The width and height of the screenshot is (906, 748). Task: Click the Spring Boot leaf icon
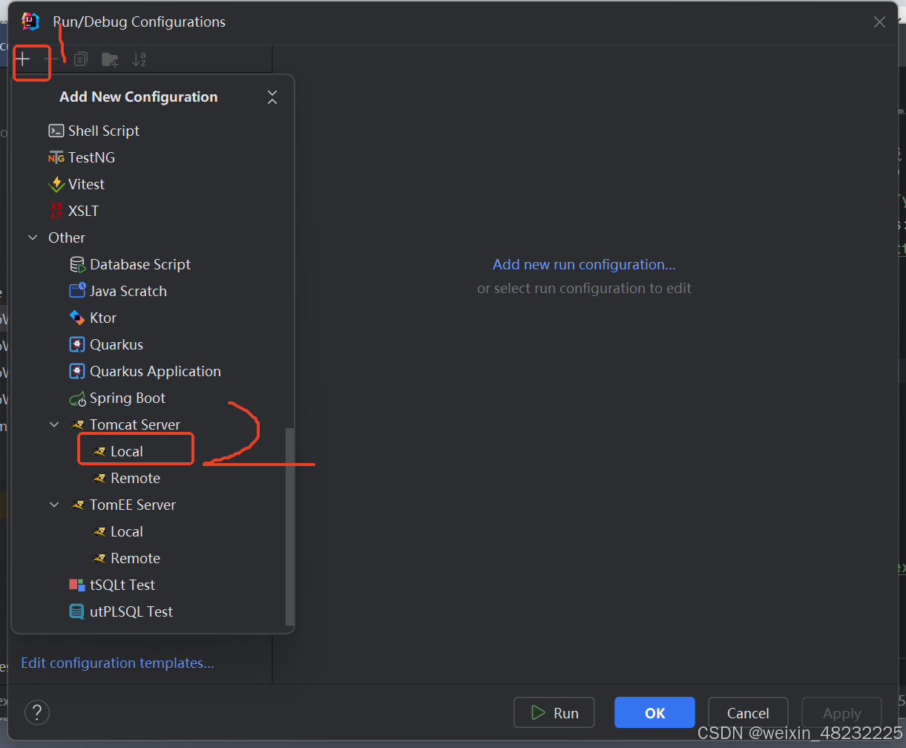pyautogui.click(x=77, y=398)
